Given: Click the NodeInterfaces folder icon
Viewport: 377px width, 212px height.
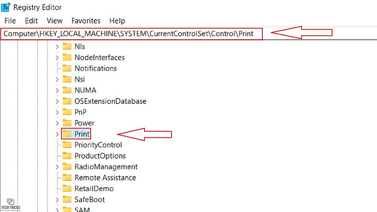Looking at the screenshot, I should pos(67,57).
